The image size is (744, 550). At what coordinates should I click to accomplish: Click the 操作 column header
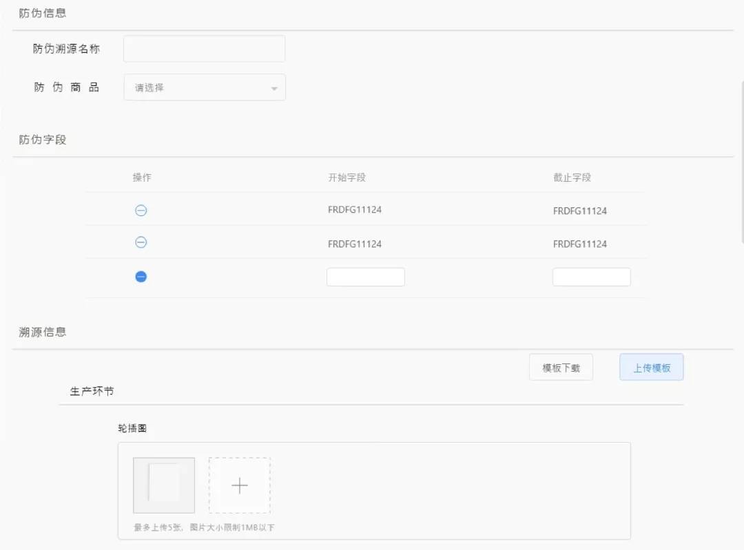141,177
